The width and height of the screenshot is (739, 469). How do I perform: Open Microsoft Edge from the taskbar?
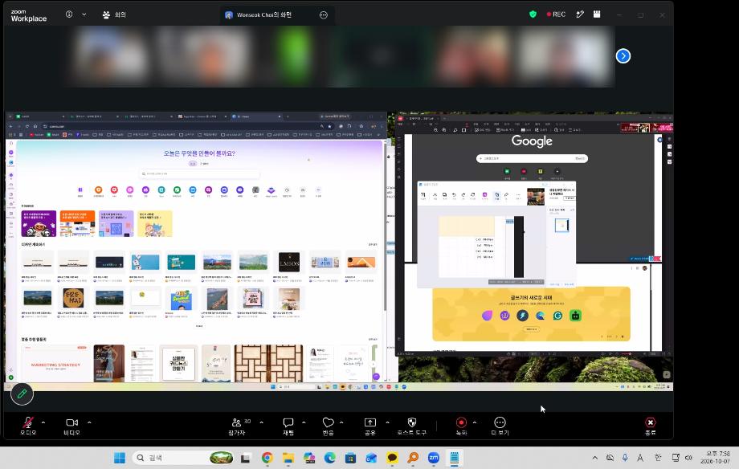tap(329, 458)
